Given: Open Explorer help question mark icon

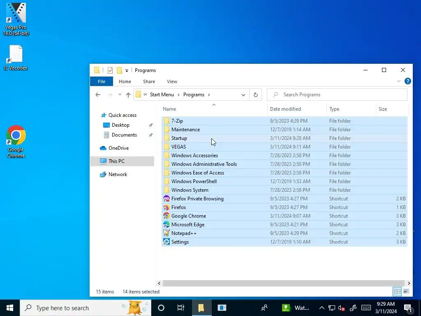Looking at the screenshot, I should coord(407,81).
